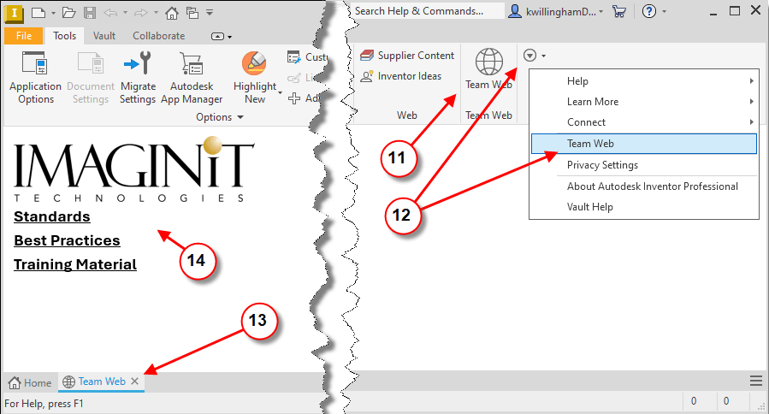Click the Search Help & Commands field

tap(428, 11)
